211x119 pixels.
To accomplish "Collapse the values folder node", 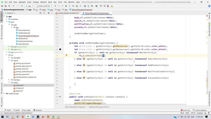I will pos(9,82).
